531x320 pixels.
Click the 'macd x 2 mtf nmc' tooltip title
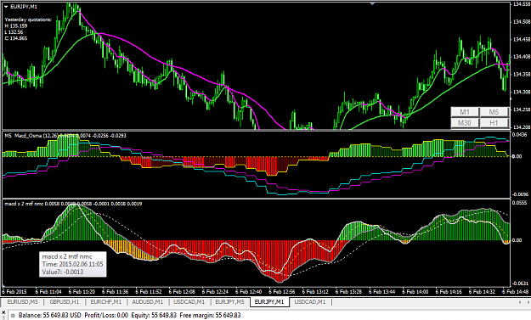pyautogui.click(x=67, y=256)
